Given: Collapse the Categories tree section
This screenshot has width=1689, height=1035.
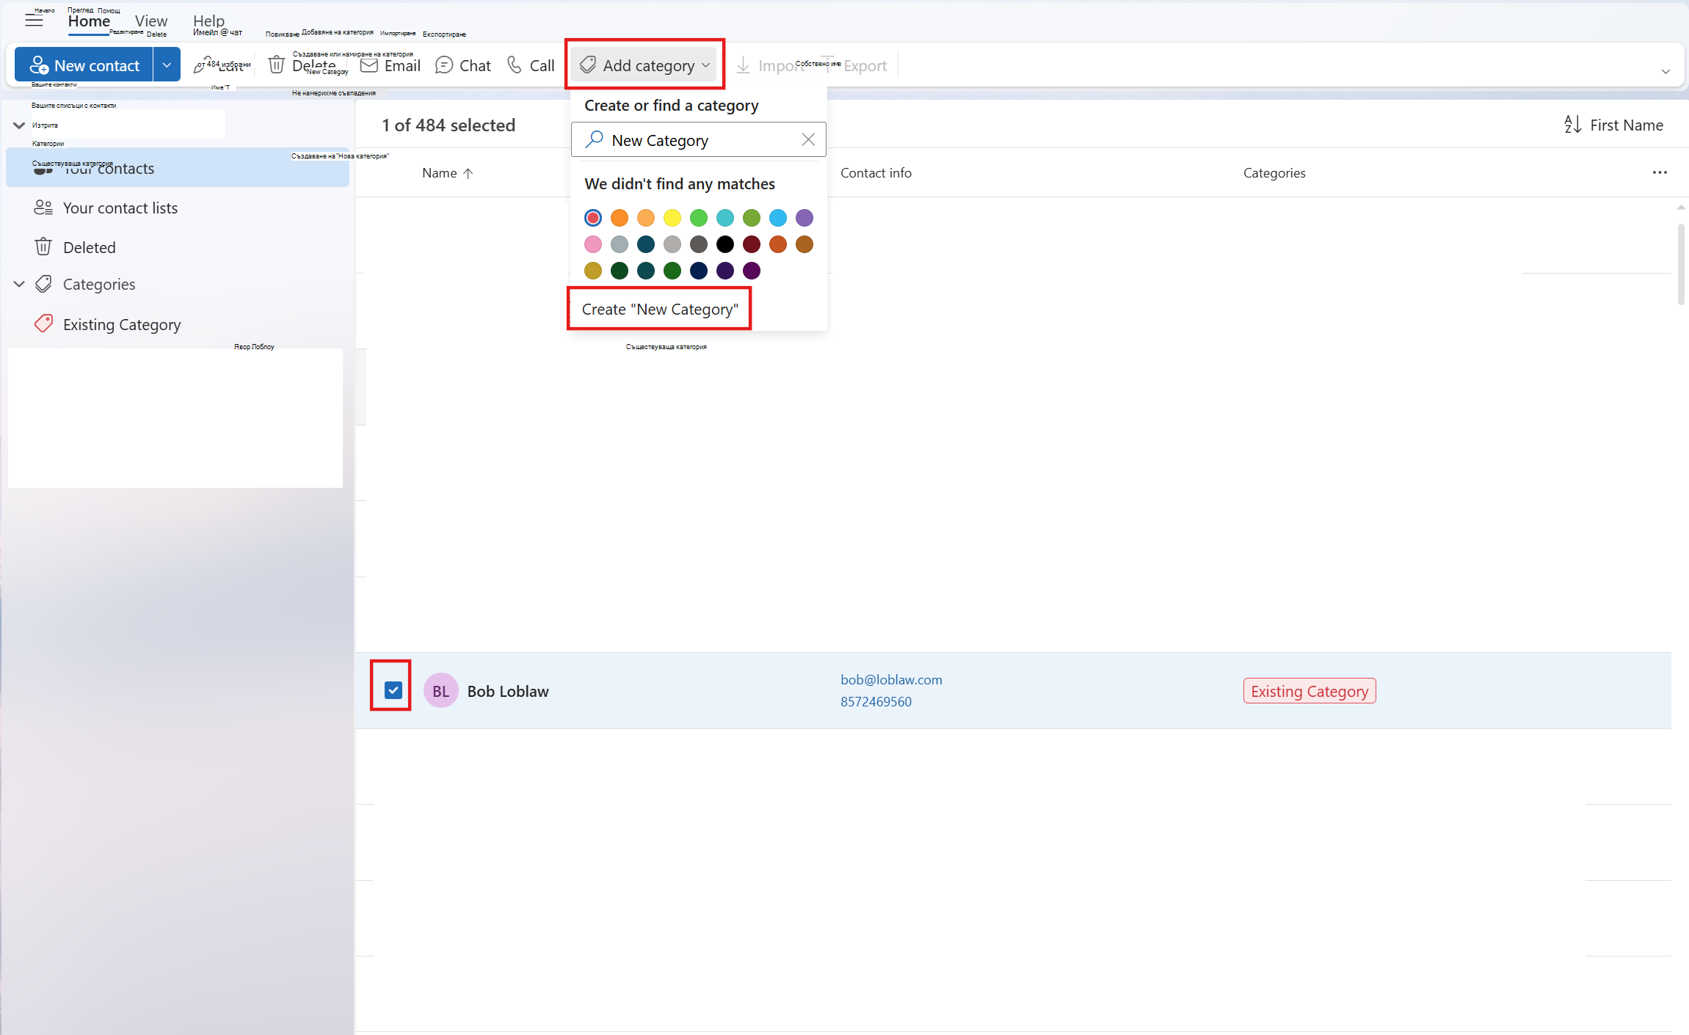Looking at the screenshot, I should click(x=19, y=284).
